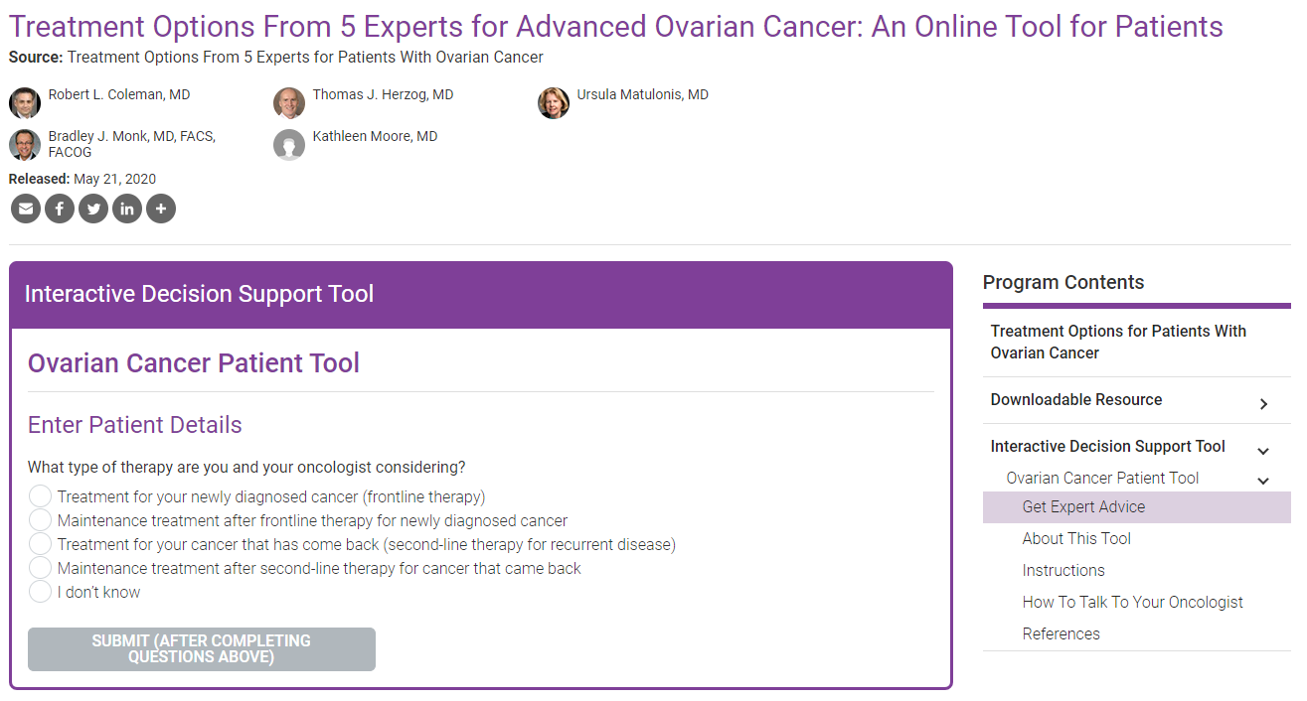Image resolution: width=1307 pixels, height=701 pixels.
Task: Pick second-line therapy for recurrent disease
Action: coord(40,544)
